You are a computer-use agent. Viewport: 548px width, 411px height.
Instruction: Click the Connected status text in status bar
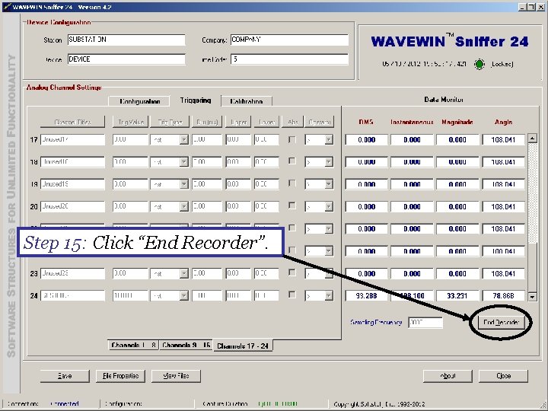click(x=65, y=404)
